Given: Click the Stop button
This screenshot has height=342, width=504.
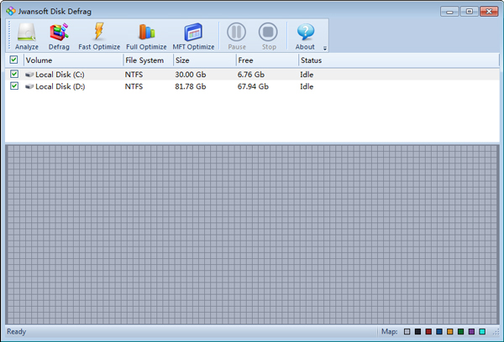Looking at the screenshot, I should coord(269,36).
